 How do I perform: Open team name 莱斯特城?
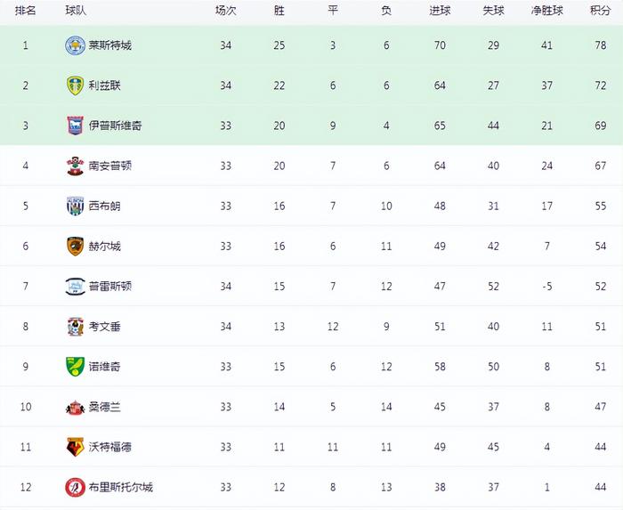point(110,45)
